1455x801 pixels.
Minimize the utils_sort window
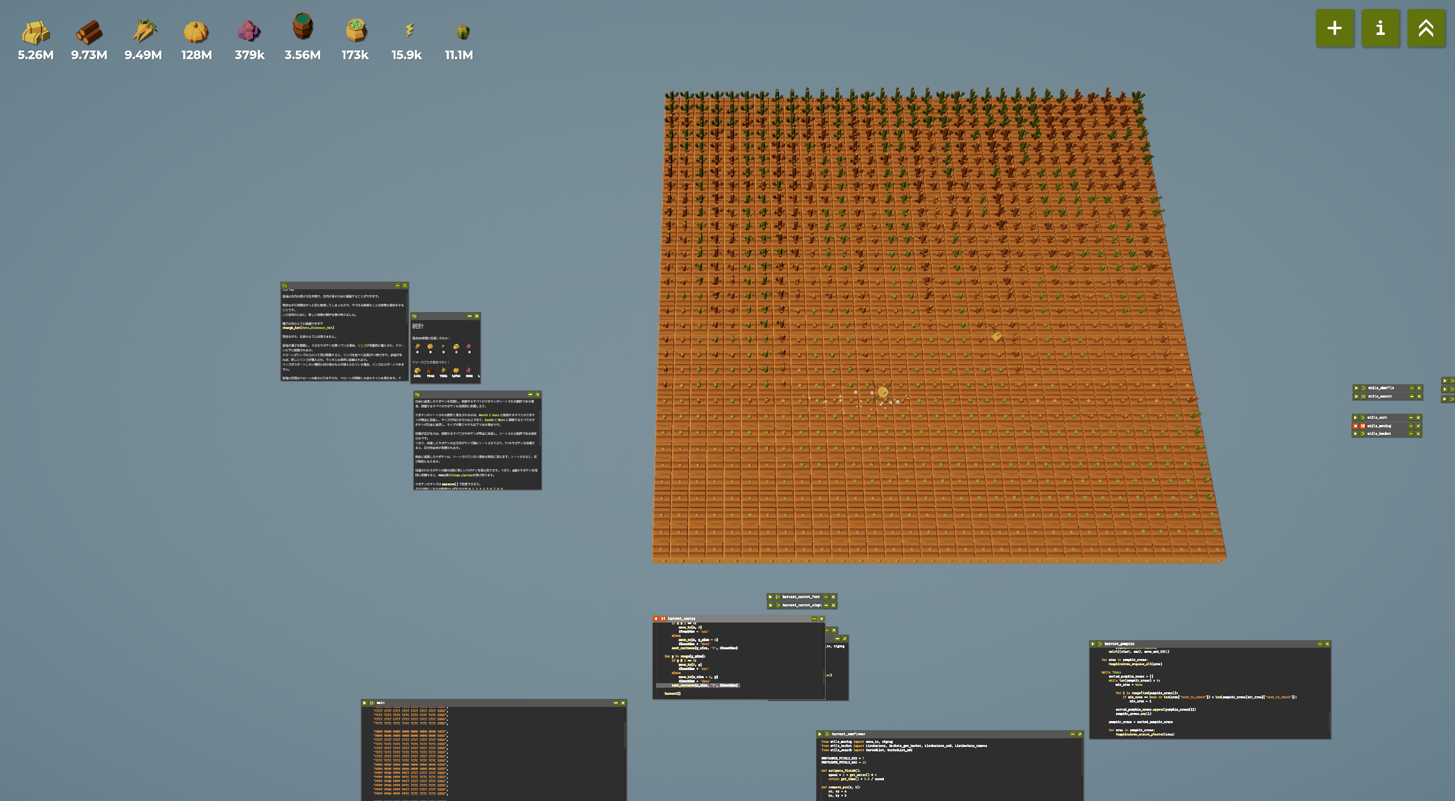[1410, 418]
